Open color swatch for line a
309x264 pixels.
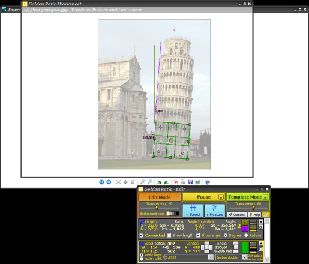(245, 223)
